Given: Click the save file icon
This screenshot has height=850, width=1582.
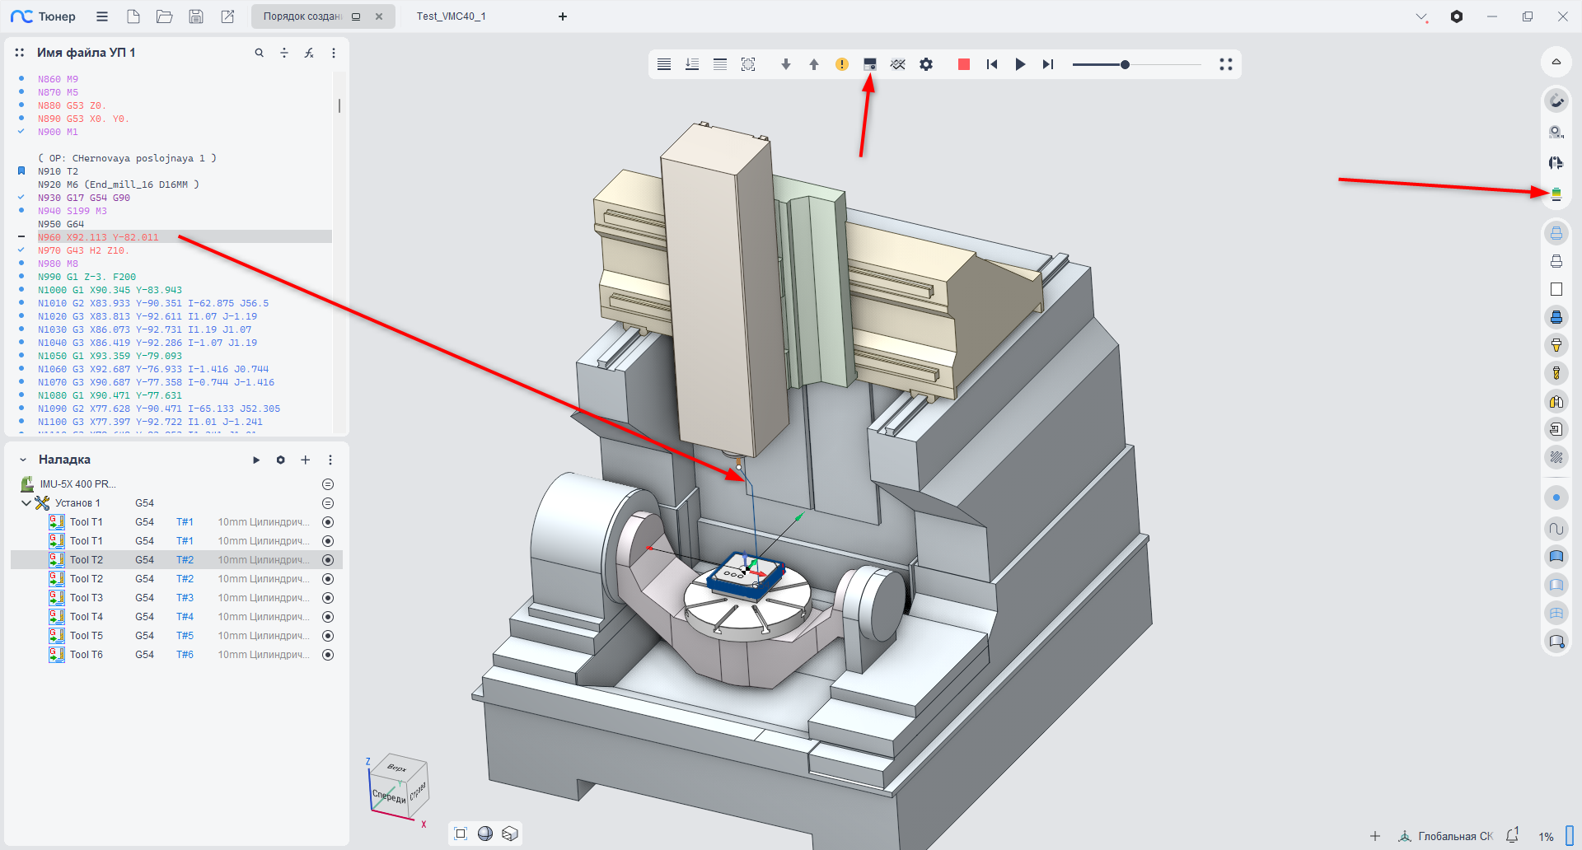Looking at the screenshot, I should [x=196, y=16].
